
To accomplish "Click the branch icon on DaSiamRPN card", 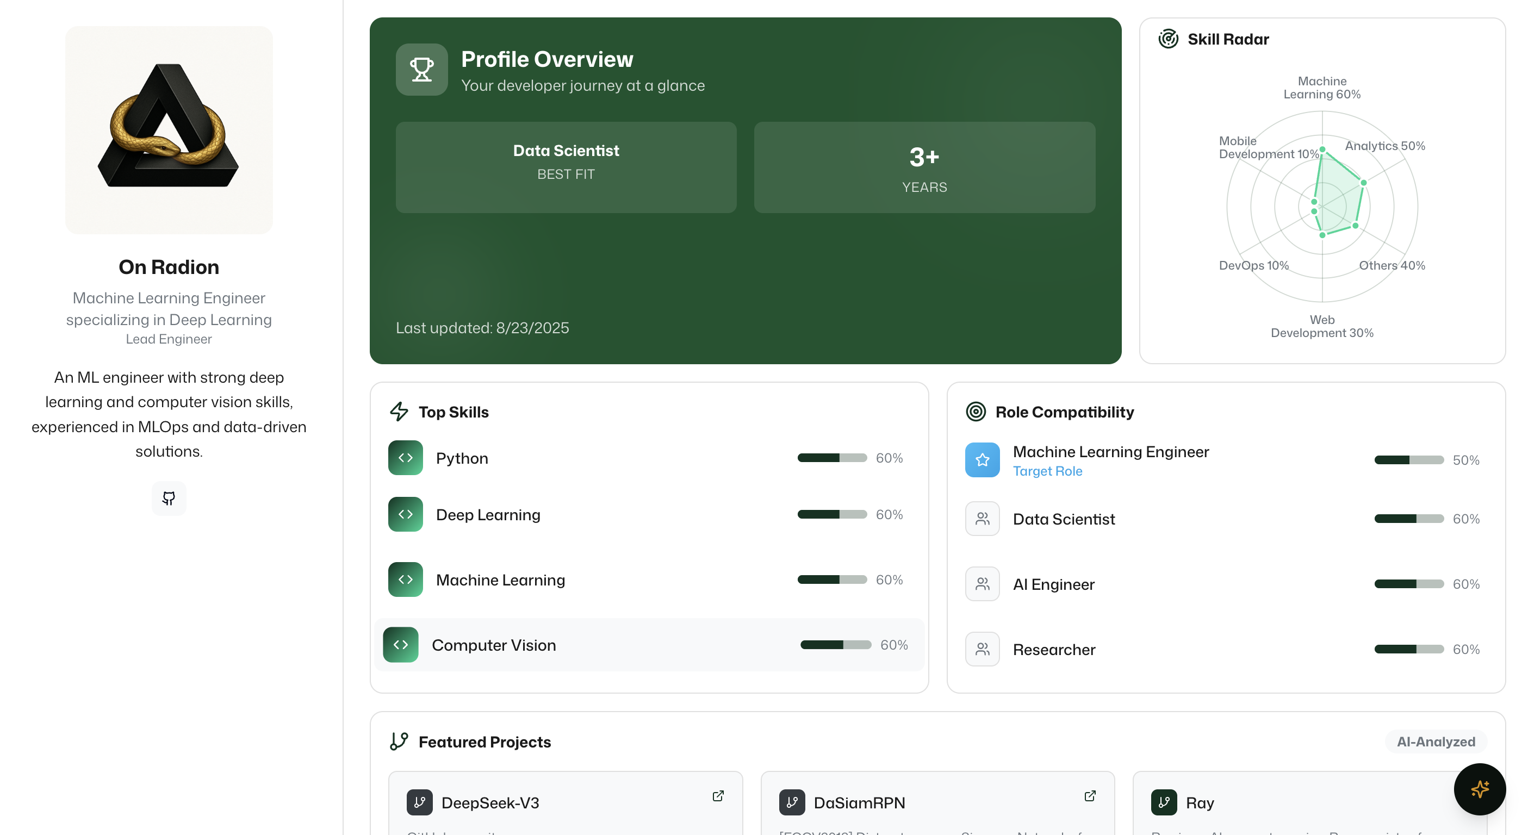I will pyautogui.click(x=792, y=802).
